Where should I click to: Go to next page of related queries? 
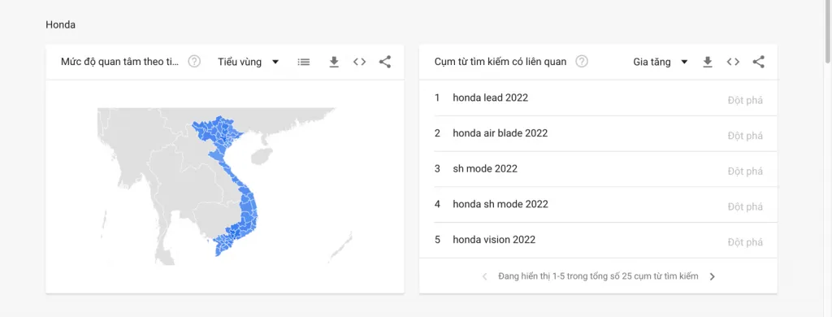(713, 276)
